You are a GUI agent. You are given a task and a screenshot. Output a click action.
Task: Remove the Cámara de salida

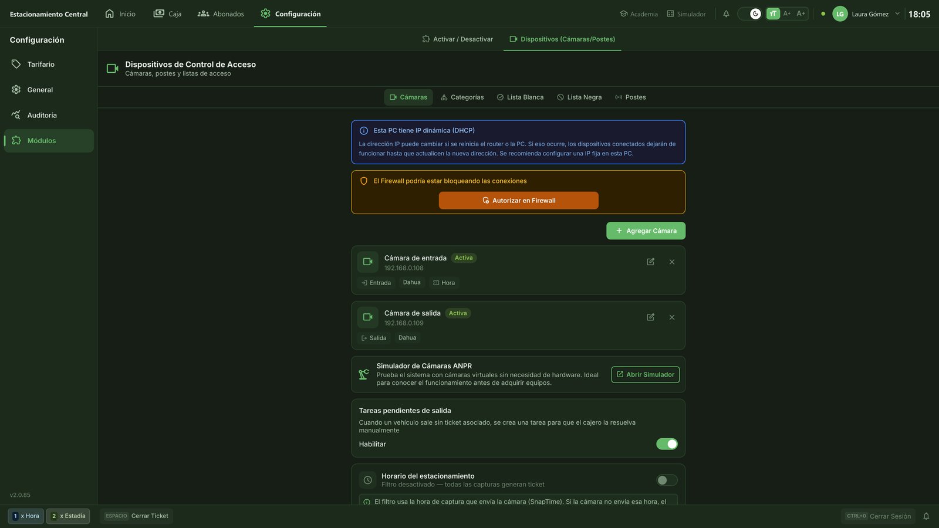pos(672,317)
